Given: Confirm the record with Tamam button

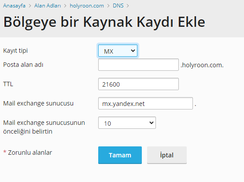Looking at the screenshot, I should coord(120,155).
